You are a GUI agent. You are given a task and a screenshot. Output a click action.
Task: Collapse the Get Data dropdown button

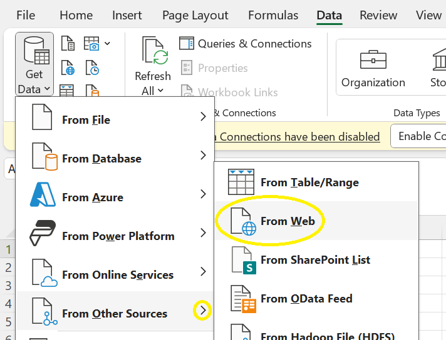(34, 64)
